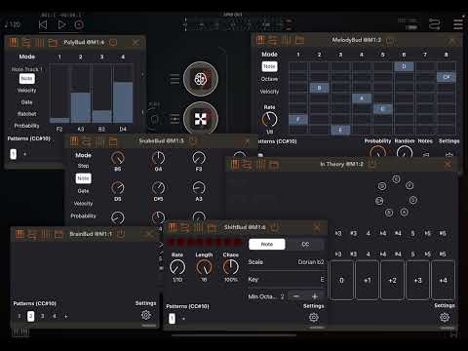Open the keyboard icon in SnakeBud header
The image size is (468, 351).
click(x=74, y=141)
